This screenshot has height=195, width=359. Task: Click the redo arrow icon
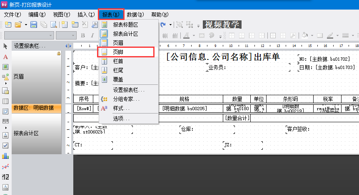coord(163,25)
